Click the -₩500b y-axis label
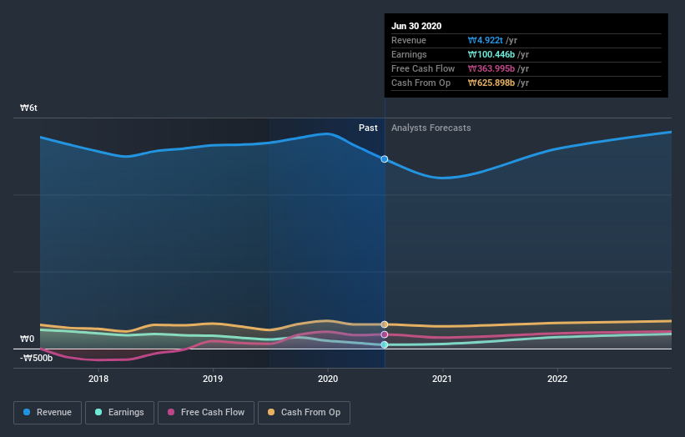685x437 pixels. tap(36, 358)
